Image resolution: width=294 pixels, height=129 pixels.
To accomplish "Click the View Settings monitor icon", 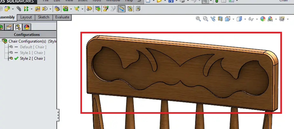I will click(x=282, y=18).
